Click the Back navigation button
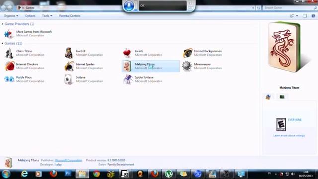Image resolution: width=318 pixels, height=179 pixels. pyautogui.click(x=4, y=8)
